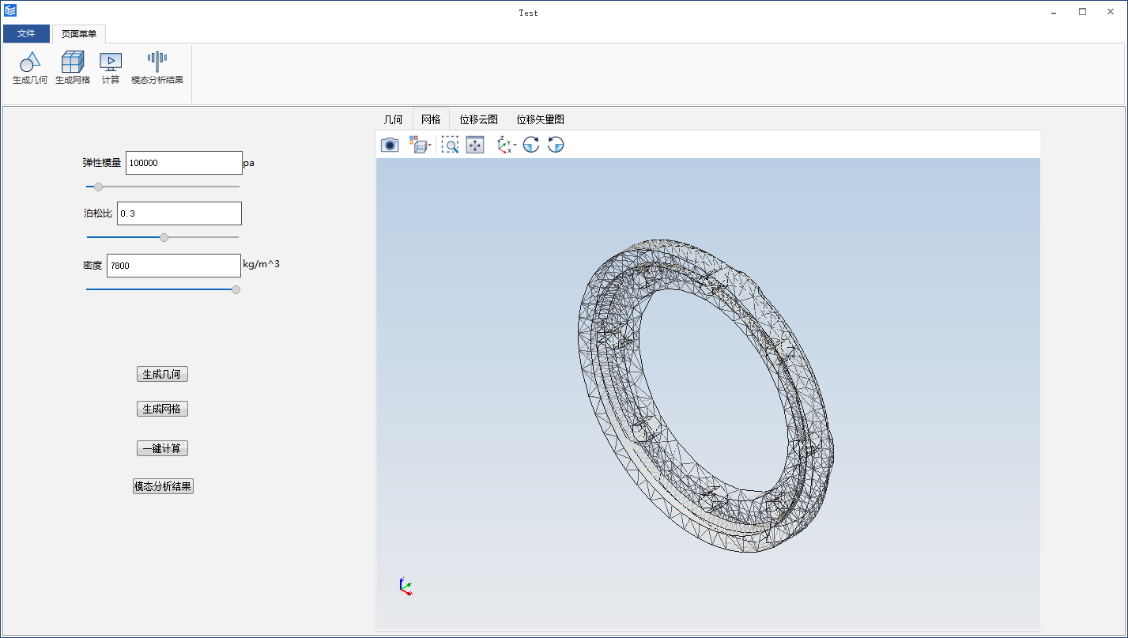Switch to the 几何 view tab
This screenshot has width=1128, height=638.
393,119
